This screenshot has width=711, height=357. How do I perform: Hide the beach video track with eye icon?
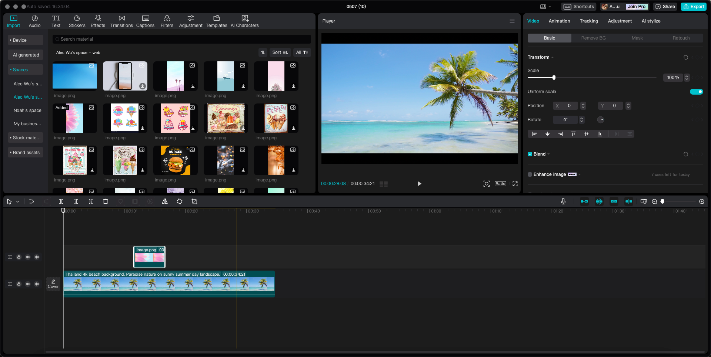point(28,284)
